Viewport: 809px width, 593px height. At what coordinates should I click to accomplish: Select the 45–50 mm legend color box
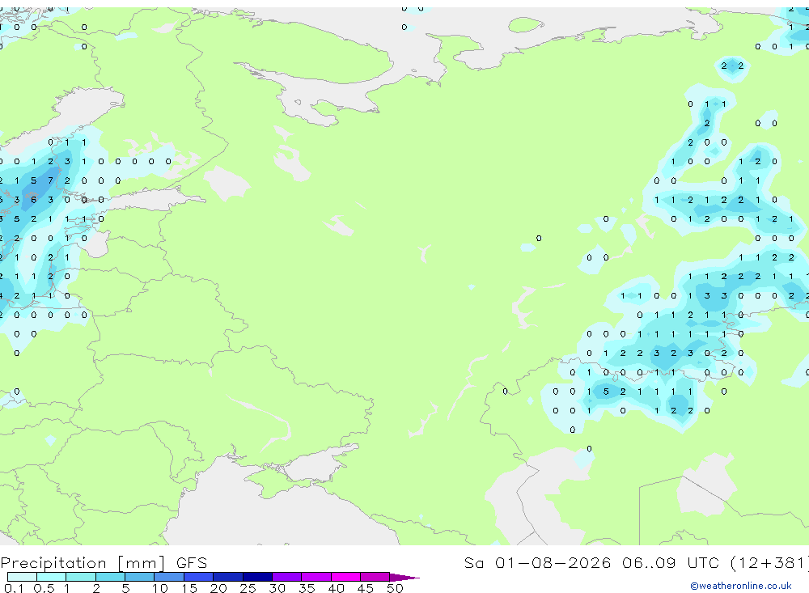pos(375,577)
